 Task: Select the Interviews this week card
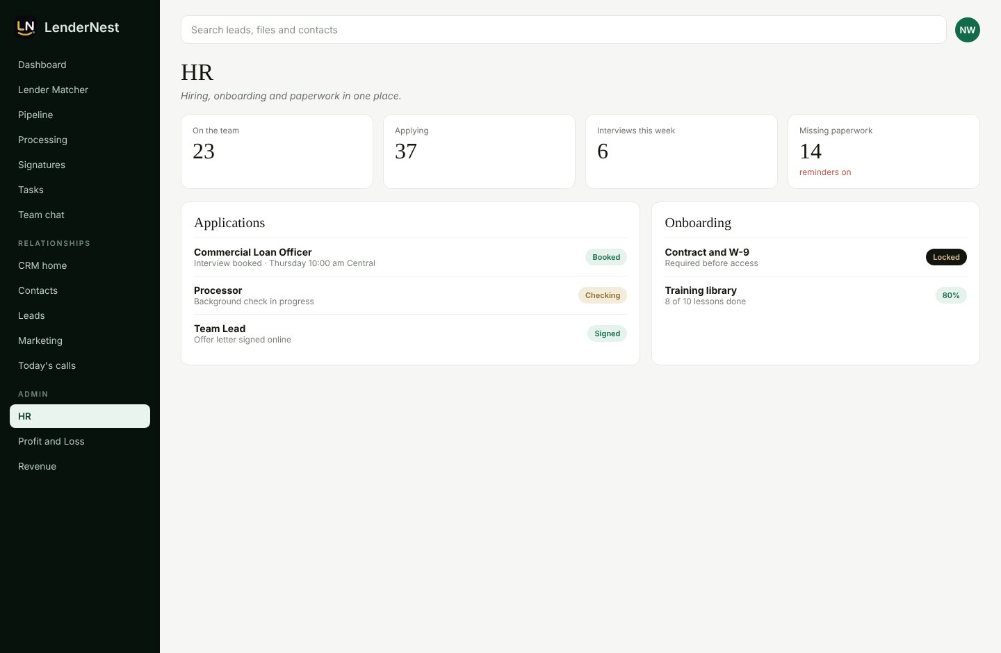coord(681,151)
